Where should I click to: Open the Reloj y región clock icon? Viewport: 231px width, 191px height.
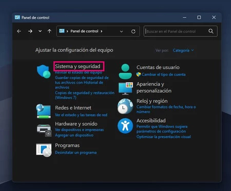(125, 106)
